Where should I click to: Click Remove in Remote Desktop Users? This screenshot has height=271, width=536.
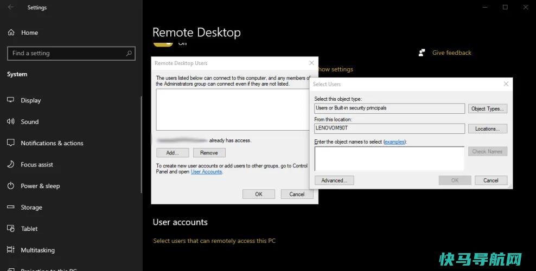(209, 152)
